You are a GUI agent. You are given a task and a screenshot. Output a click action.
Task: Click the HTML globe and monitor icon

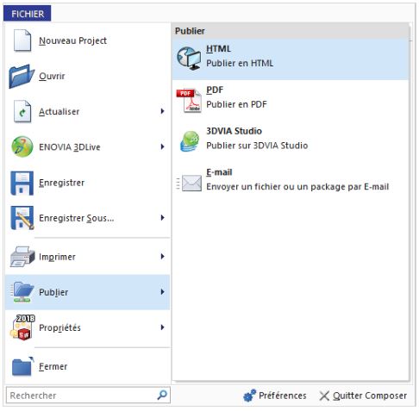189,59
